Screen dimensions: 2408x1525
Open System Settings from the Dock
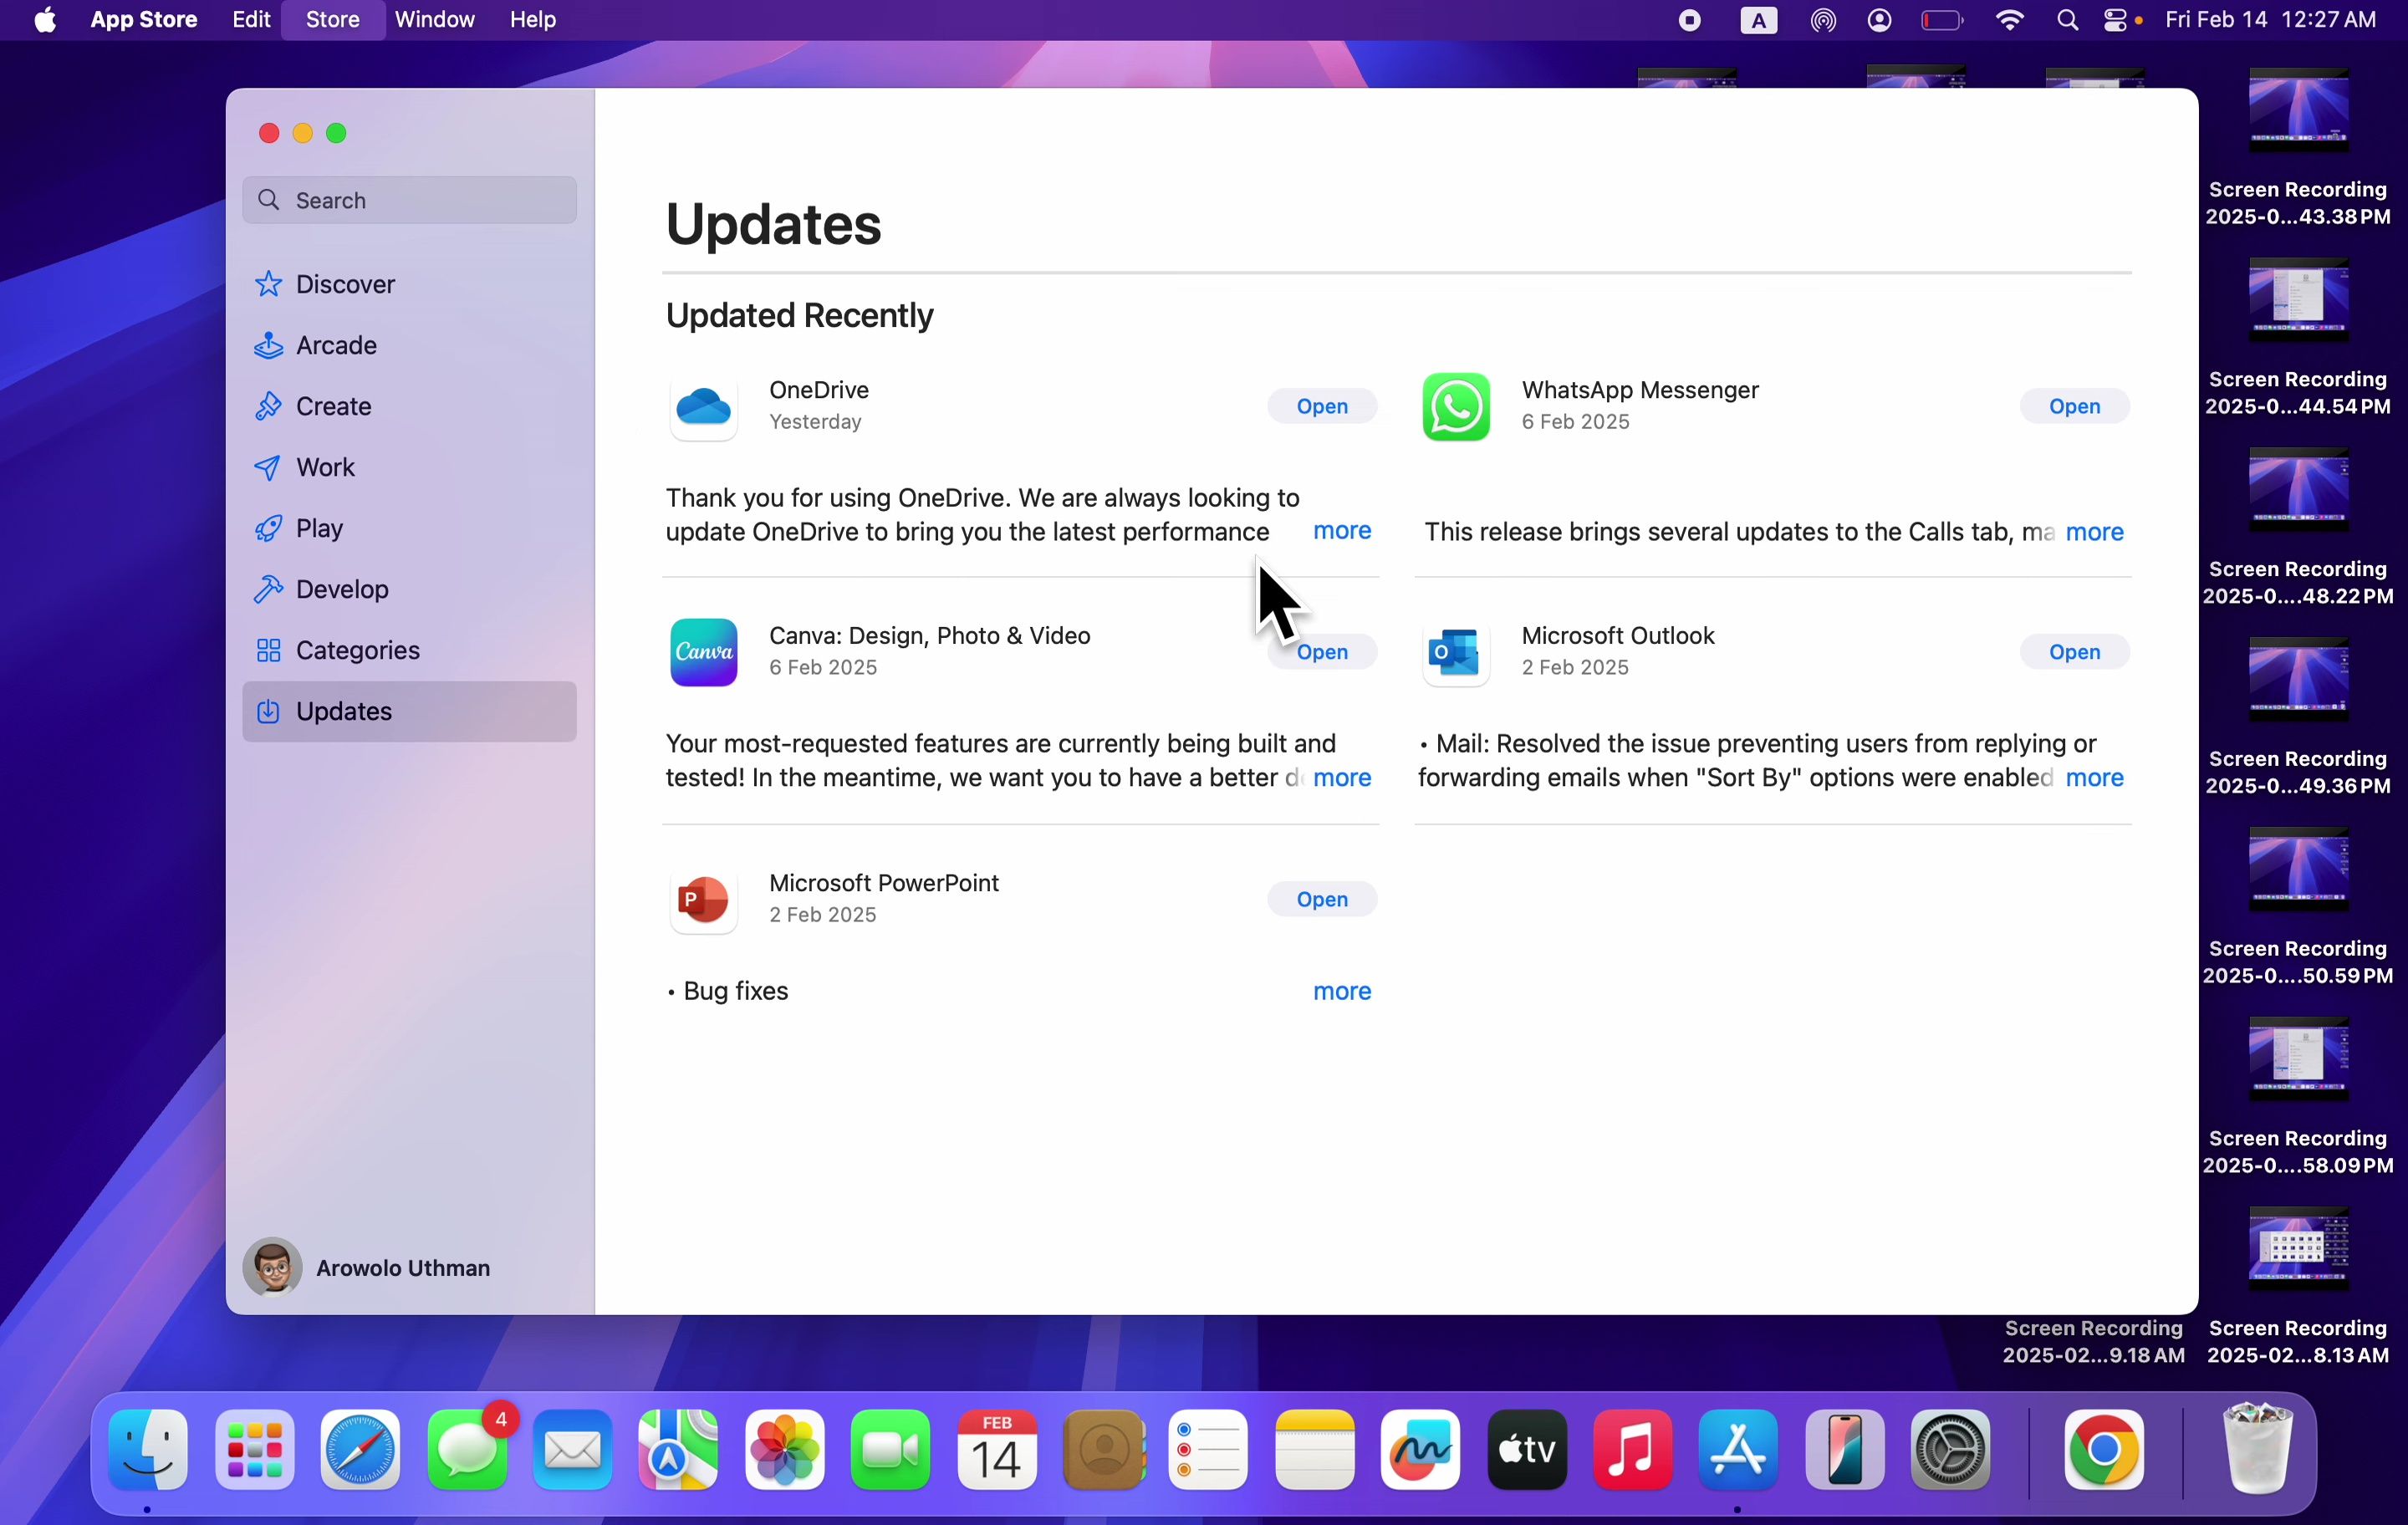[1951, 1450]
